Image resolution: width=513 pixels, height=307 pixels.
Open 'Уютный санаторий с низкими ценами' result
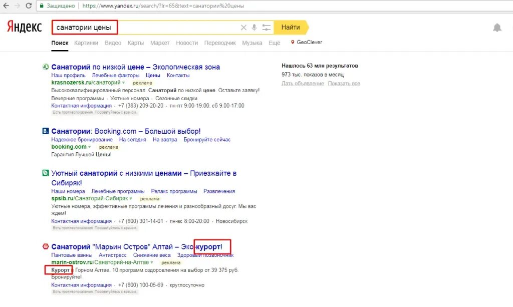pos(144,178)
